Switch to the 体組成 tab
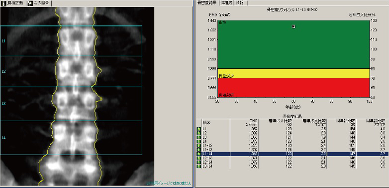The height and width of the screenshot is (188, 389). coord(226,2)
